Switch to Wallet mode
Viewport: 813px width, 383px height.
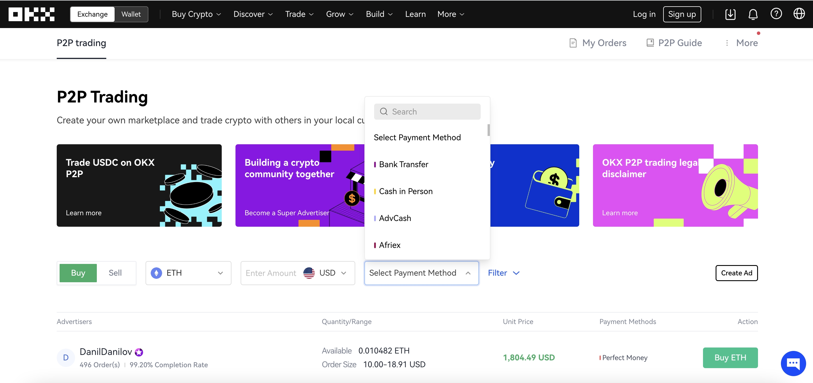(131, 14)
